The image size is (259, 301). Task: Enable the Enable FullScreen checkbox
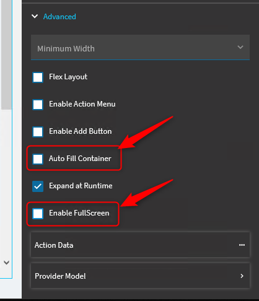(x=38, y=214)
